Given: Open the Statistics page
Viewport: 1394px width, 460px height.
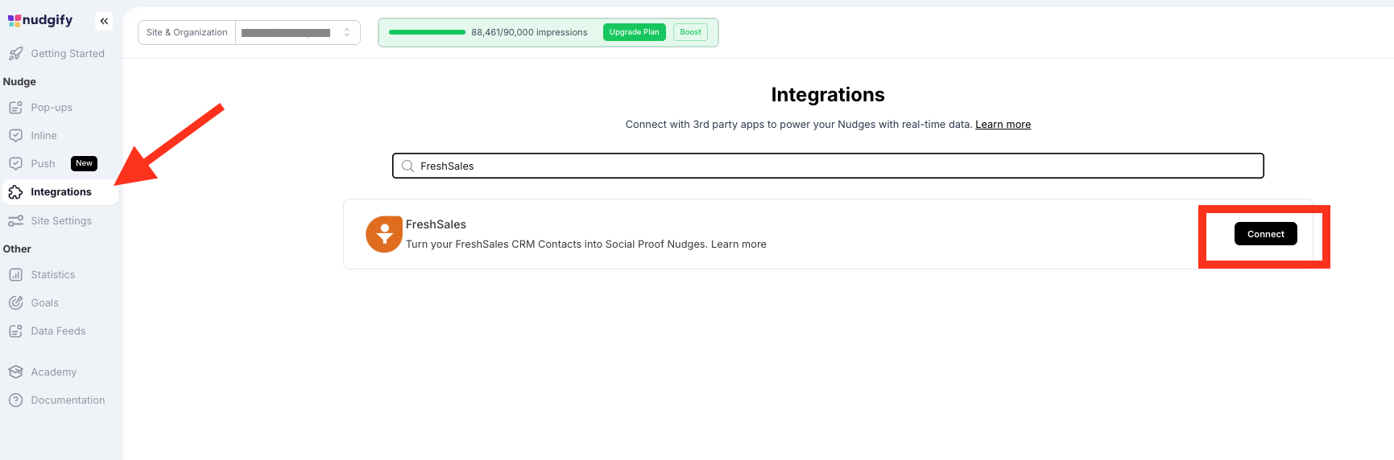Looking at the screenshot, I should (x=60, y=275).
